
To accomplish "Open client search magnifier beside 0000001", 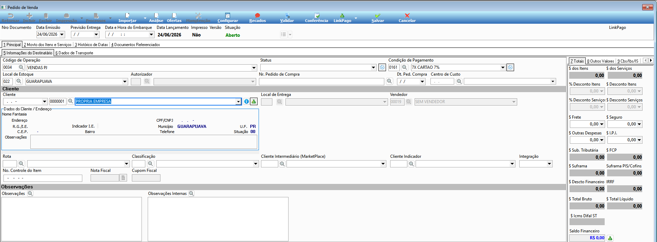I will pos(71,101).
